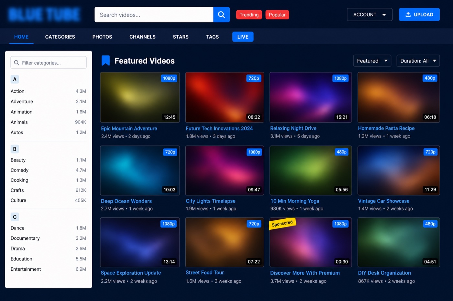Click the Future Tech Innovations 2024 title

coord(219,128)
